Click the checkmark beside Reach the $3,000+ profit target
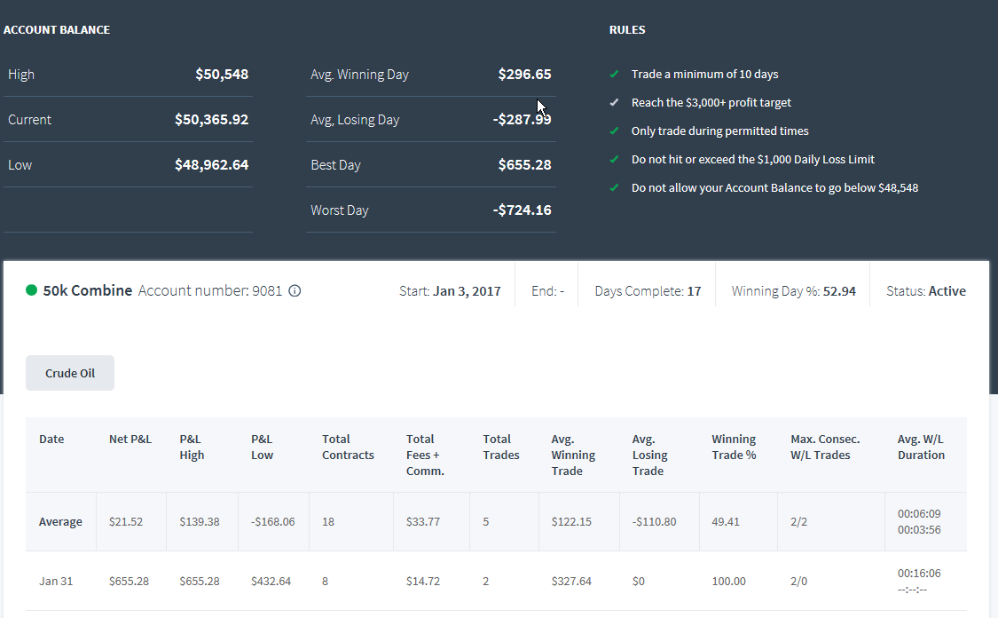This screenshot has height=618, width=998. 614,103
